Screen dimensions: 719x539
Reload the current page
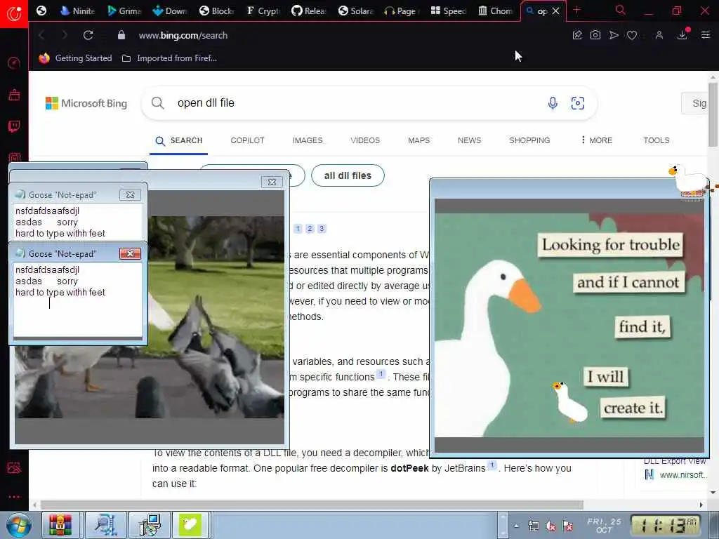click(88, 35)
